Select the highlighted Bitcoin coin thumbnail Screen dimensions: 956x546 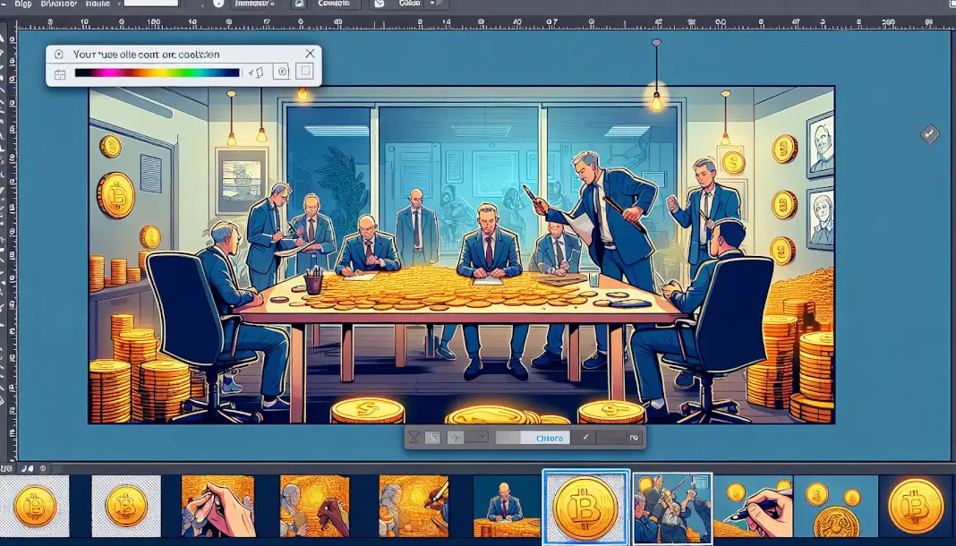585,508
